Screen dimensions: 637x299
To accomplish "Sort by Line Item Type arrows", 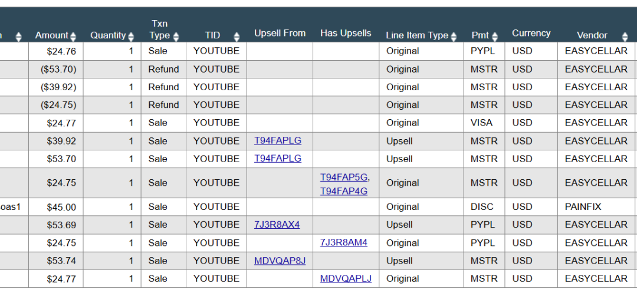I will (x=454, y=37).
